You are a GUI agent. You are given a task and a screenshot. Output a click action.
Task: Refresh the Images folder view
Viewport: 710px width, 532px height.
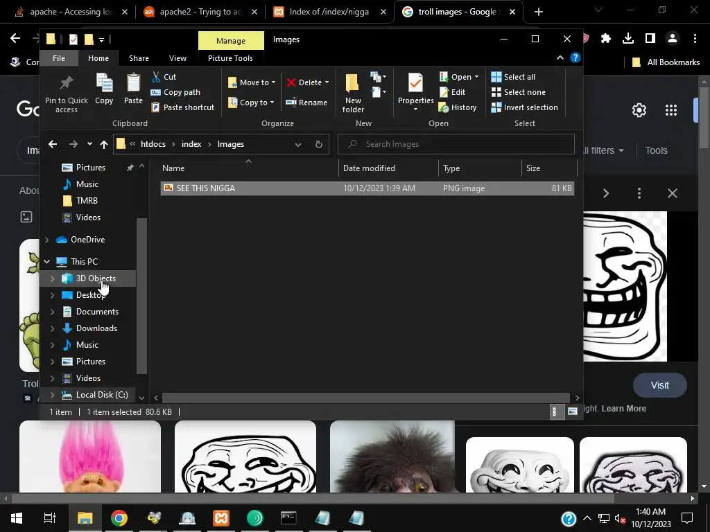[x=319, y=144]
